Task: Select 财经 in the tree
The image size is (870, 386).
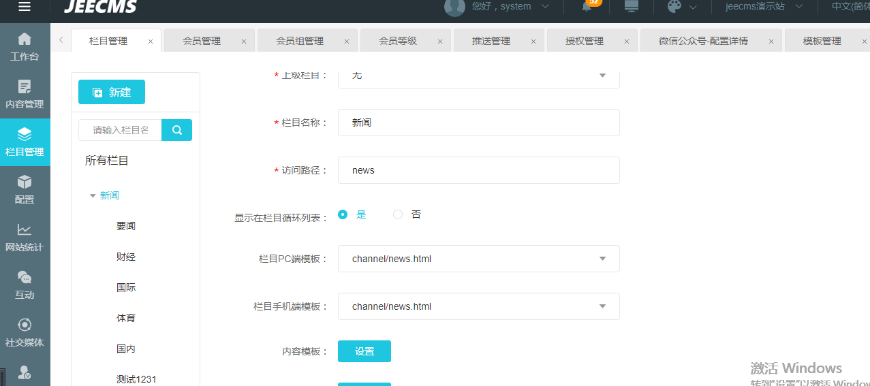Action: (x=126, y=257)
